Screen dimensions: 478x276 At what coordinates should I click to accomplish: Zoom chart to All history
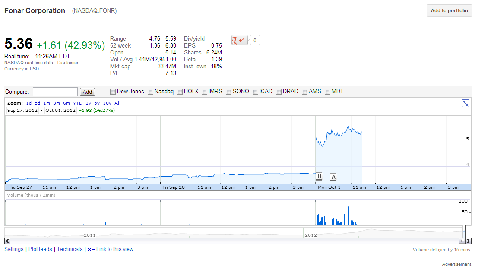tap(117, 103)
